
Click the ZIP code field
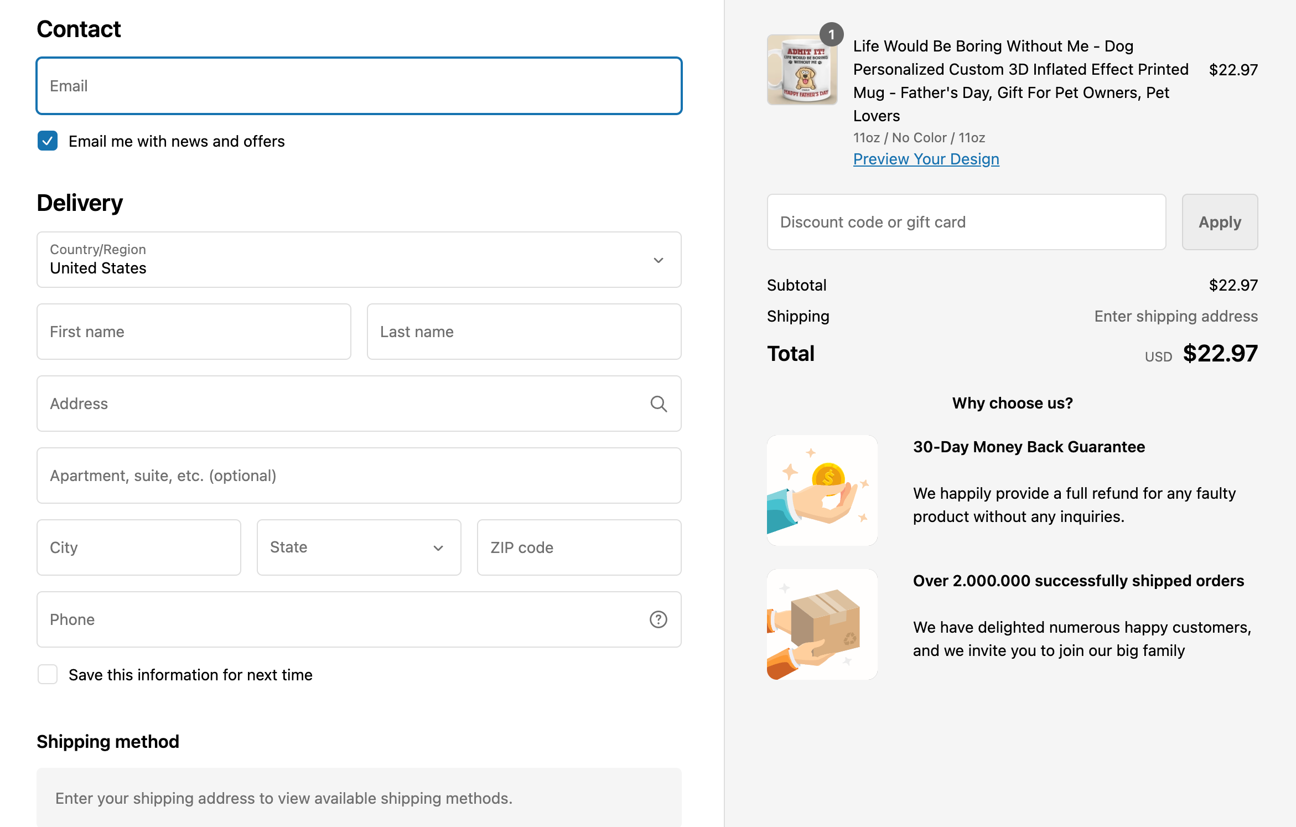578,547
